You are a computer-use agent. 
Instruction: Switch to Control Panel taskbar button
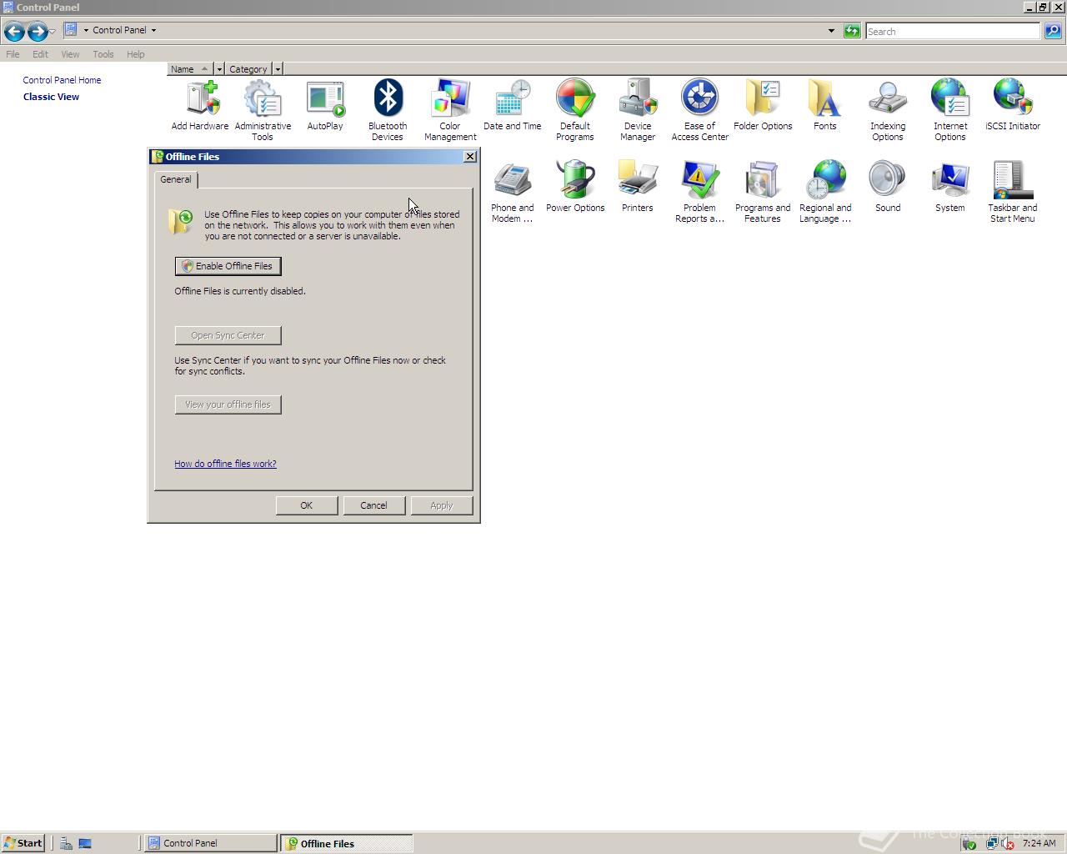pos(211,843)
